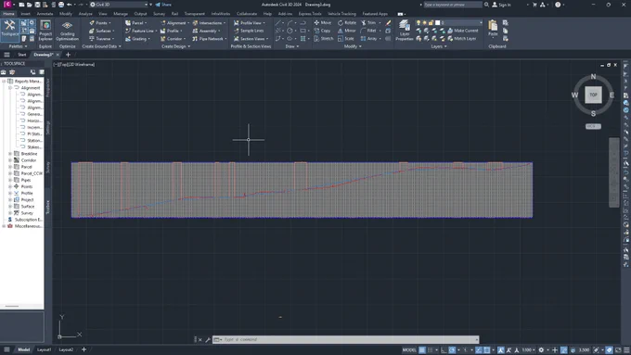Open the Toolspace palette button
Image resolution: width=631 pixels, height=355 pixels.
click(x=9, y=30)
